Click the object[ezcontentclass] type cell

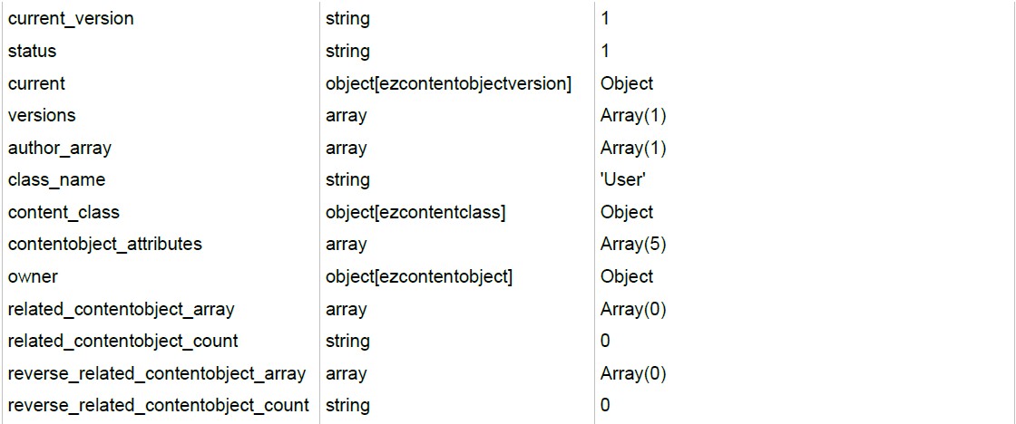415,212
